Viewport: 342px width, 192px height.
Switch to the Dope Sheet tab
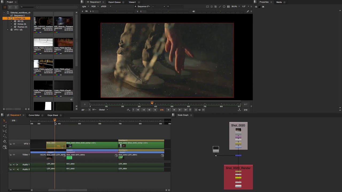tap(53, 115)
